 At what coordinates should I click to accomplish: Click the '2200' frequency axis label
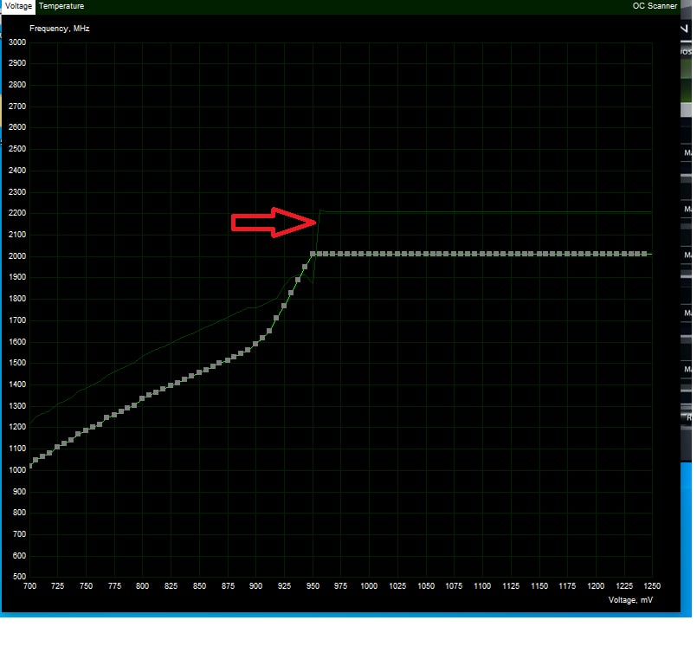17,212
